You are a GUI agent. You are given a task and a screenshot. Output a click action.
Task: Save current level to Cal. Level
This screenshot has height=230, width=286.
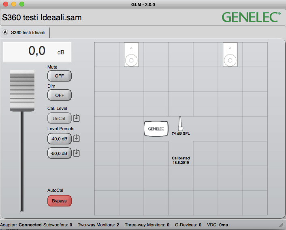[x=77, y=118]
